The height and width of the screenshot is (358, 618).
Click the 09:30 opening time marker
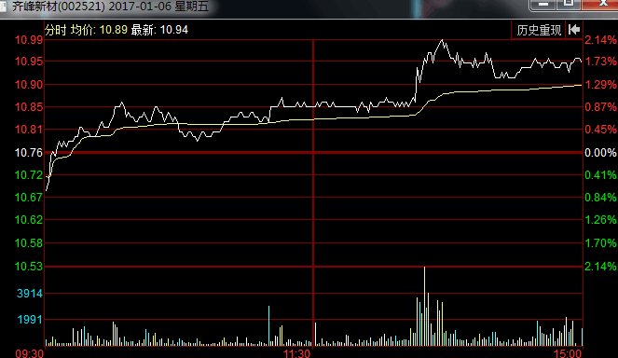(x=30, y=353)
